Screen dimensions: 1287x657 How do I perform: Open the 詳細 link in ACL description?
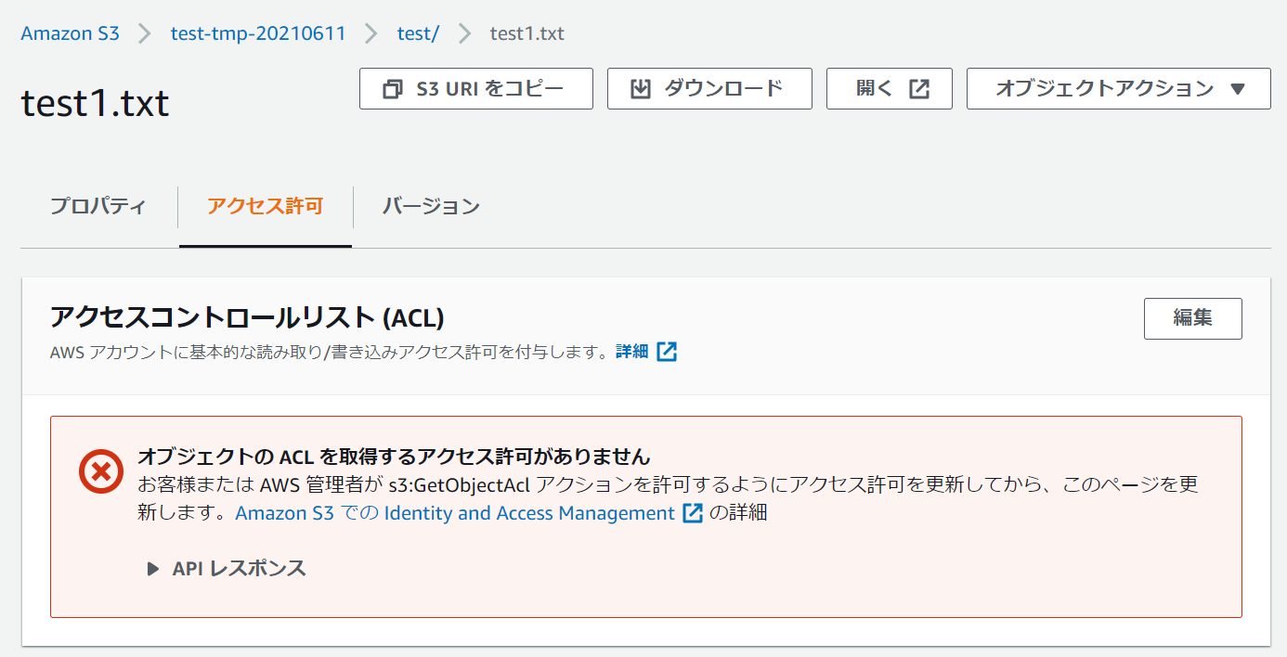point(631,352)
